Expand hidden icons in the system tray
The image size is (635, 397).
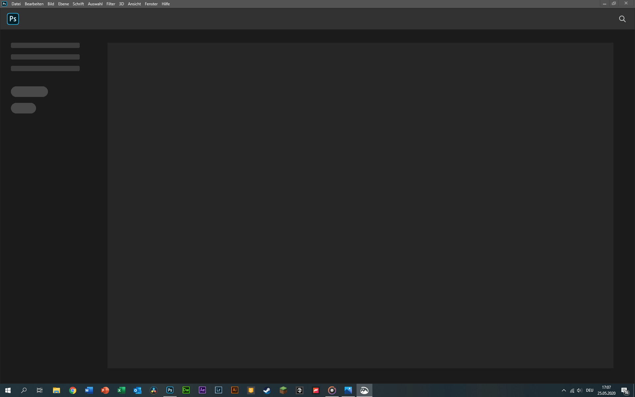[564, 390]
